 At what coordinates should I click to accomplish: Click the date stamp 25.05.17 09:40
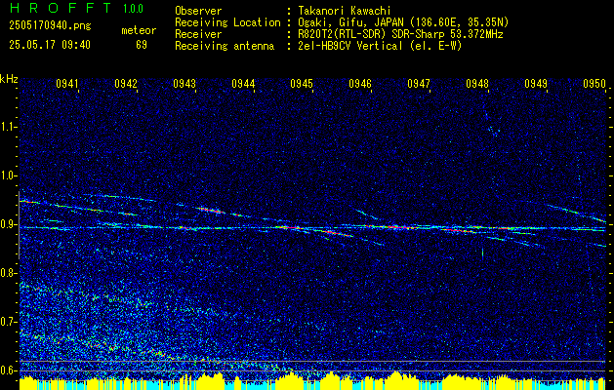click(x=50, y=45)
